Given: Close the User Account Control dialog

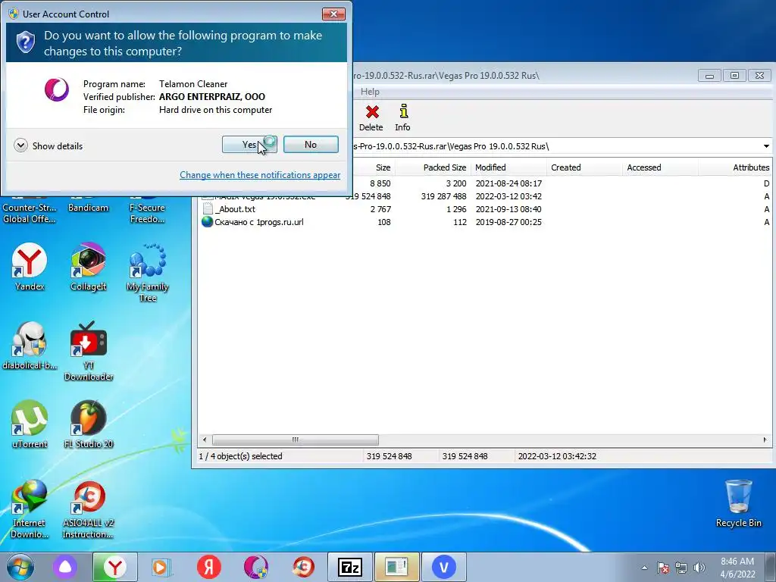Looking at the screenshot, I should 333,14.
